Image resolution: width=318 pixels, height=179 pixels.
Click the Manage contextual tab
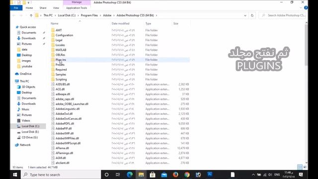coord(77,2)
